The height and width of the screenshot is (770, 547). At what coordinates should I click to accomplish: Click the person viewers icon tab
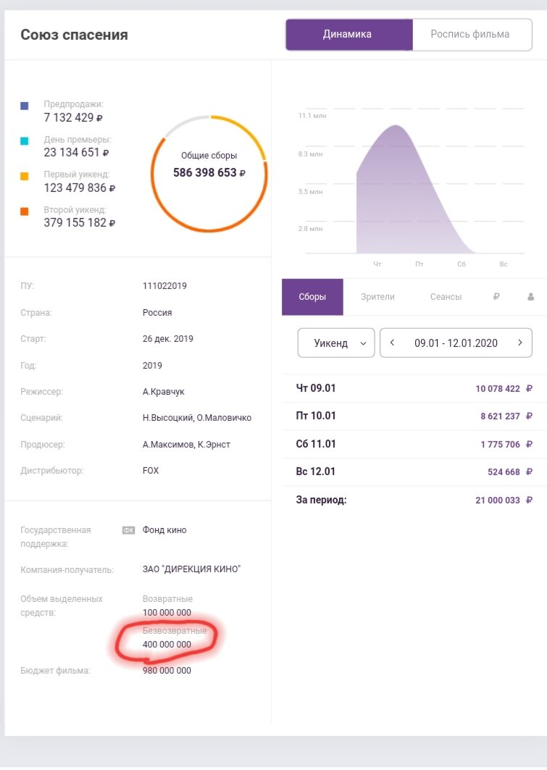pos(530,296)
